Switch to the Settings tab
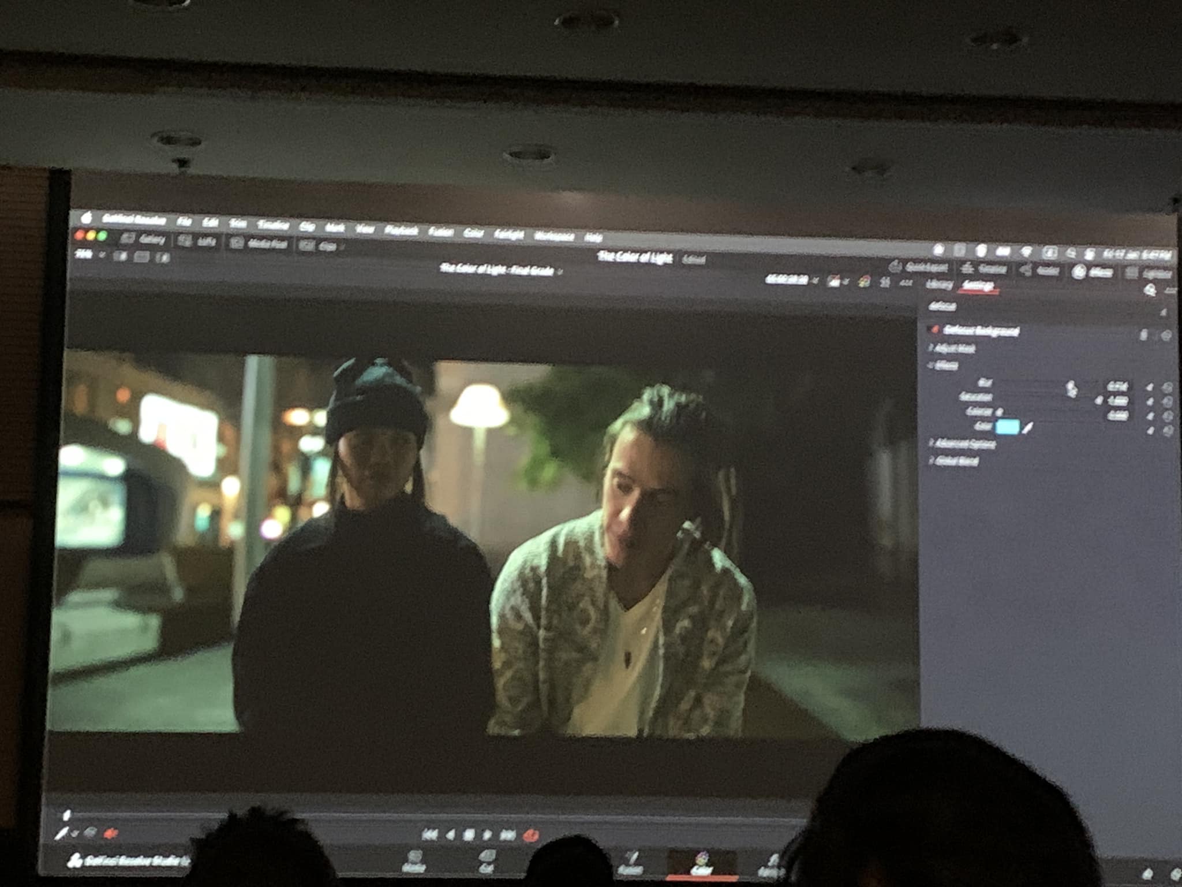 click(978, 285)
